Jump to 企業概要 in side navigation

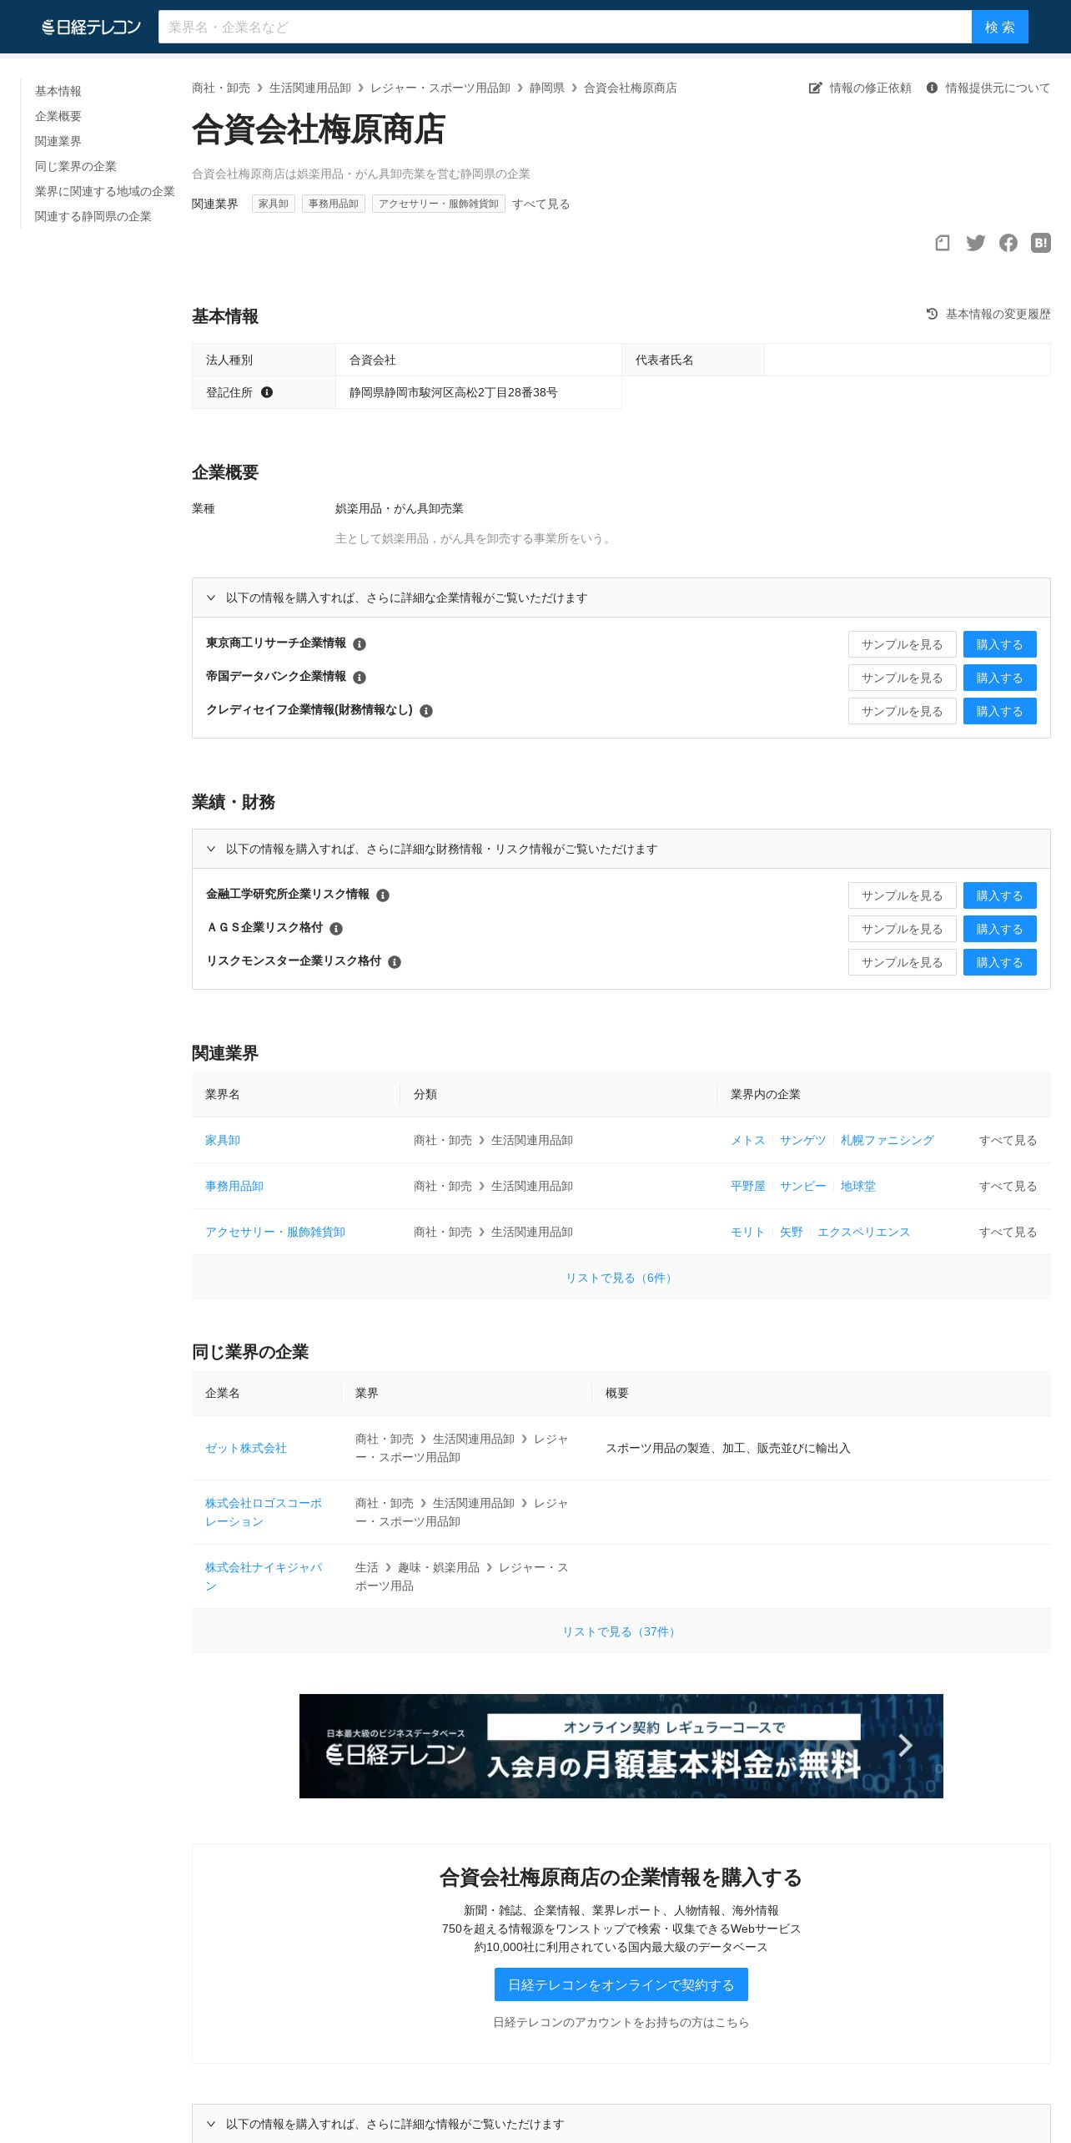point(58,116)
